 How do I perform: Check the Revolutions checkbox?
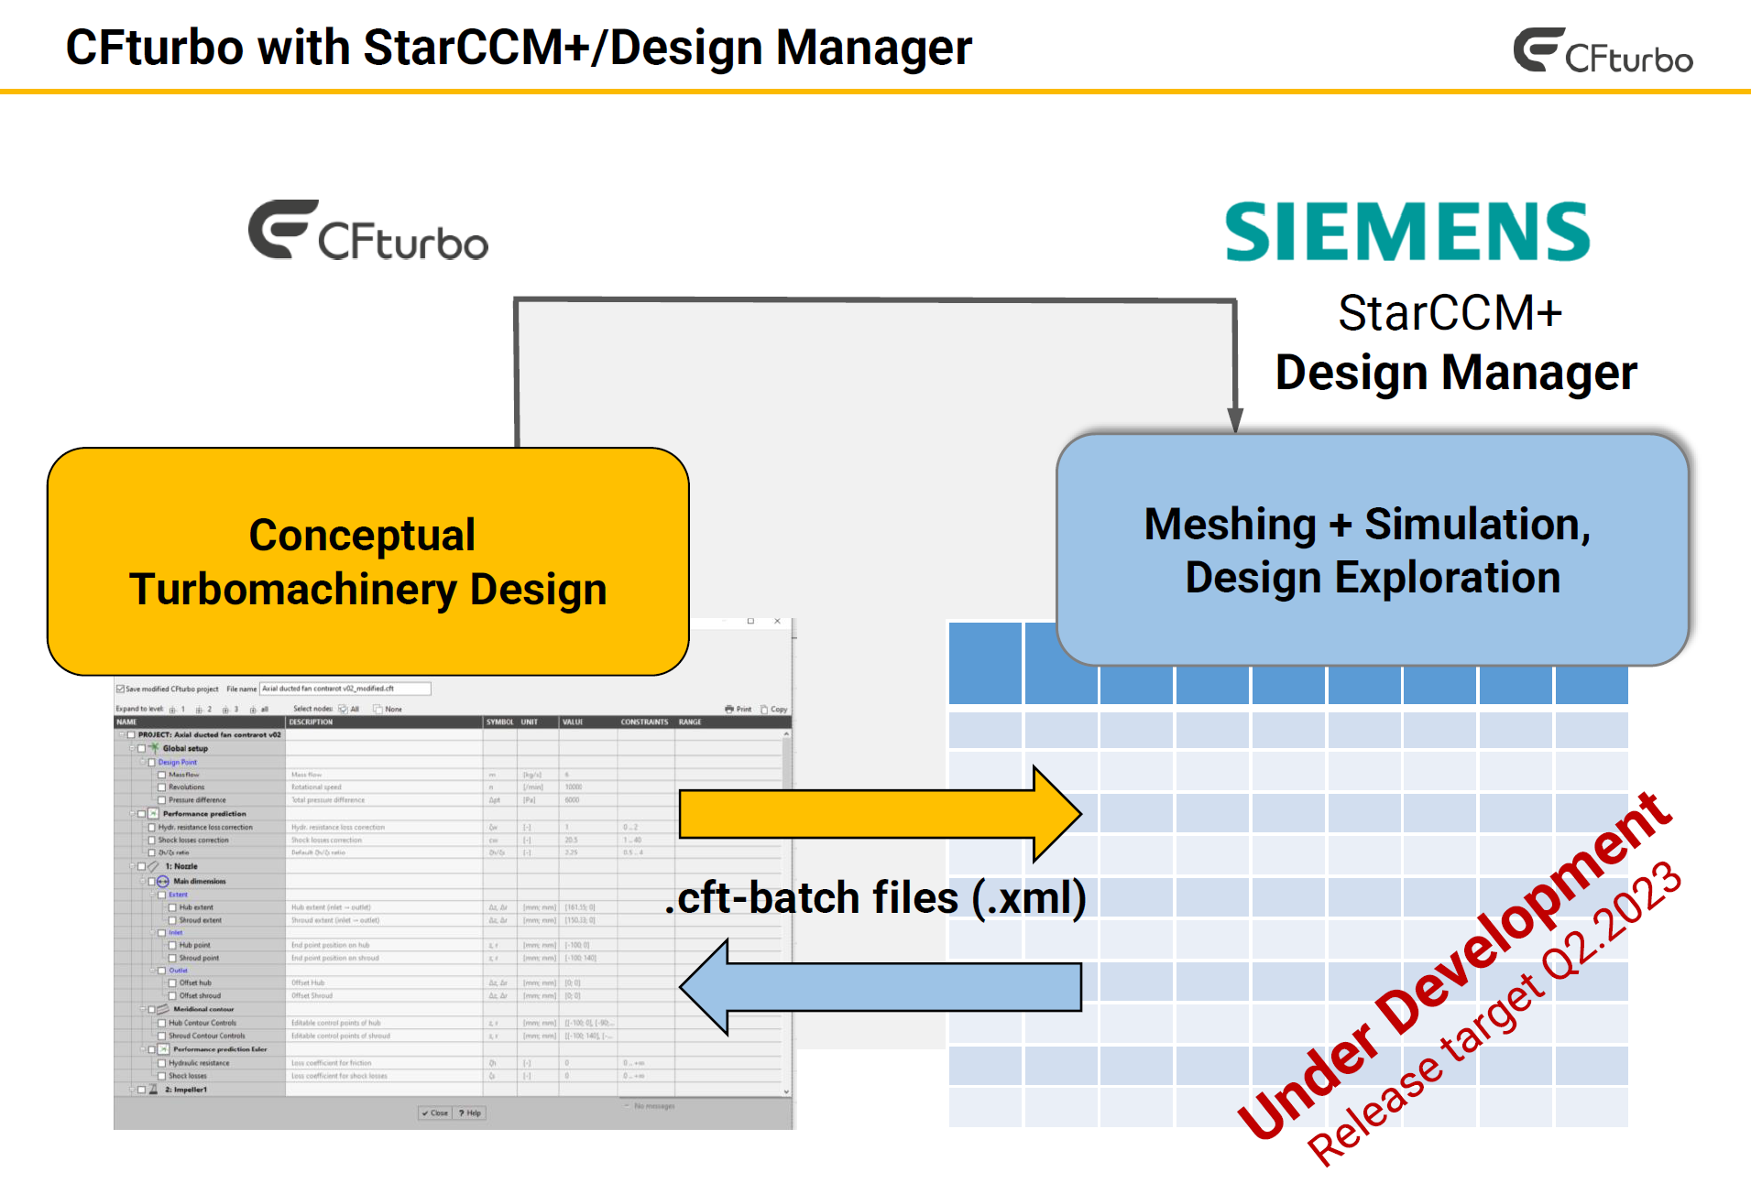[x=162, y=787]
